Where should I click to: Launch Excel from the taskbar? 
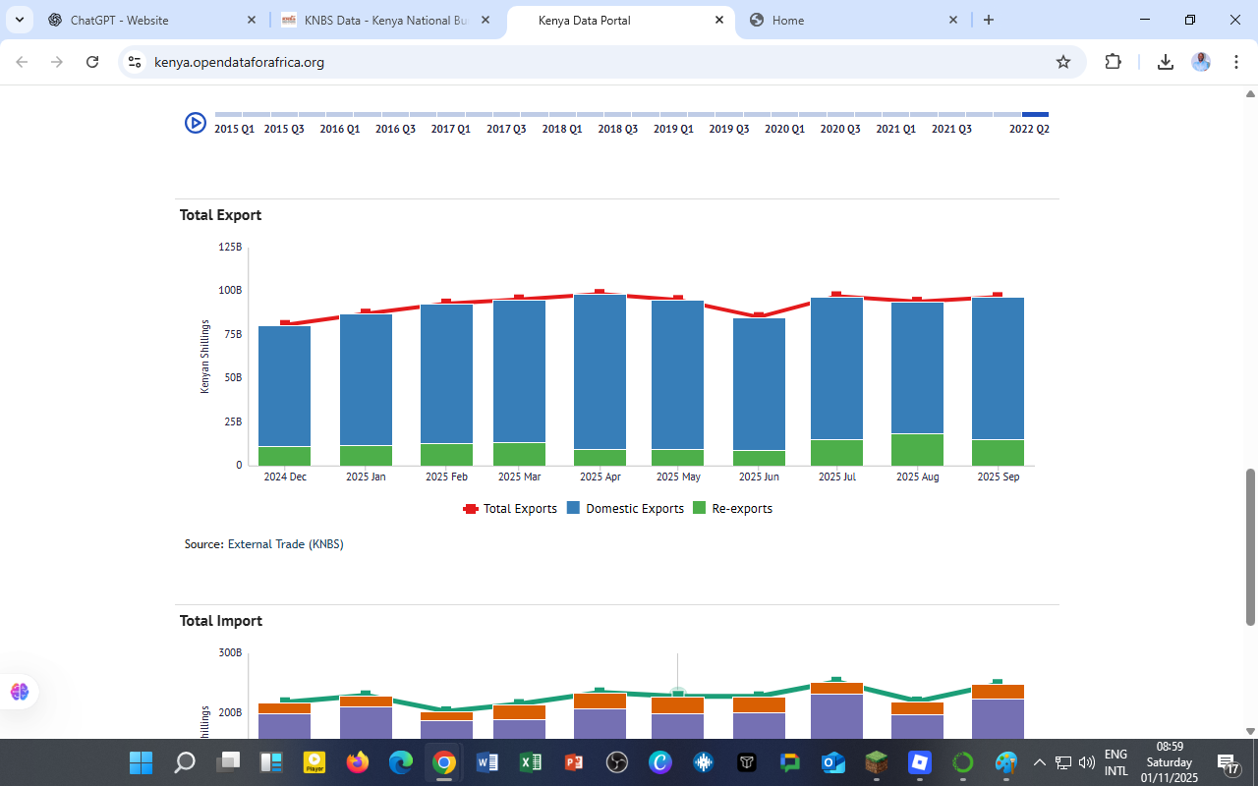pos(531,761)
